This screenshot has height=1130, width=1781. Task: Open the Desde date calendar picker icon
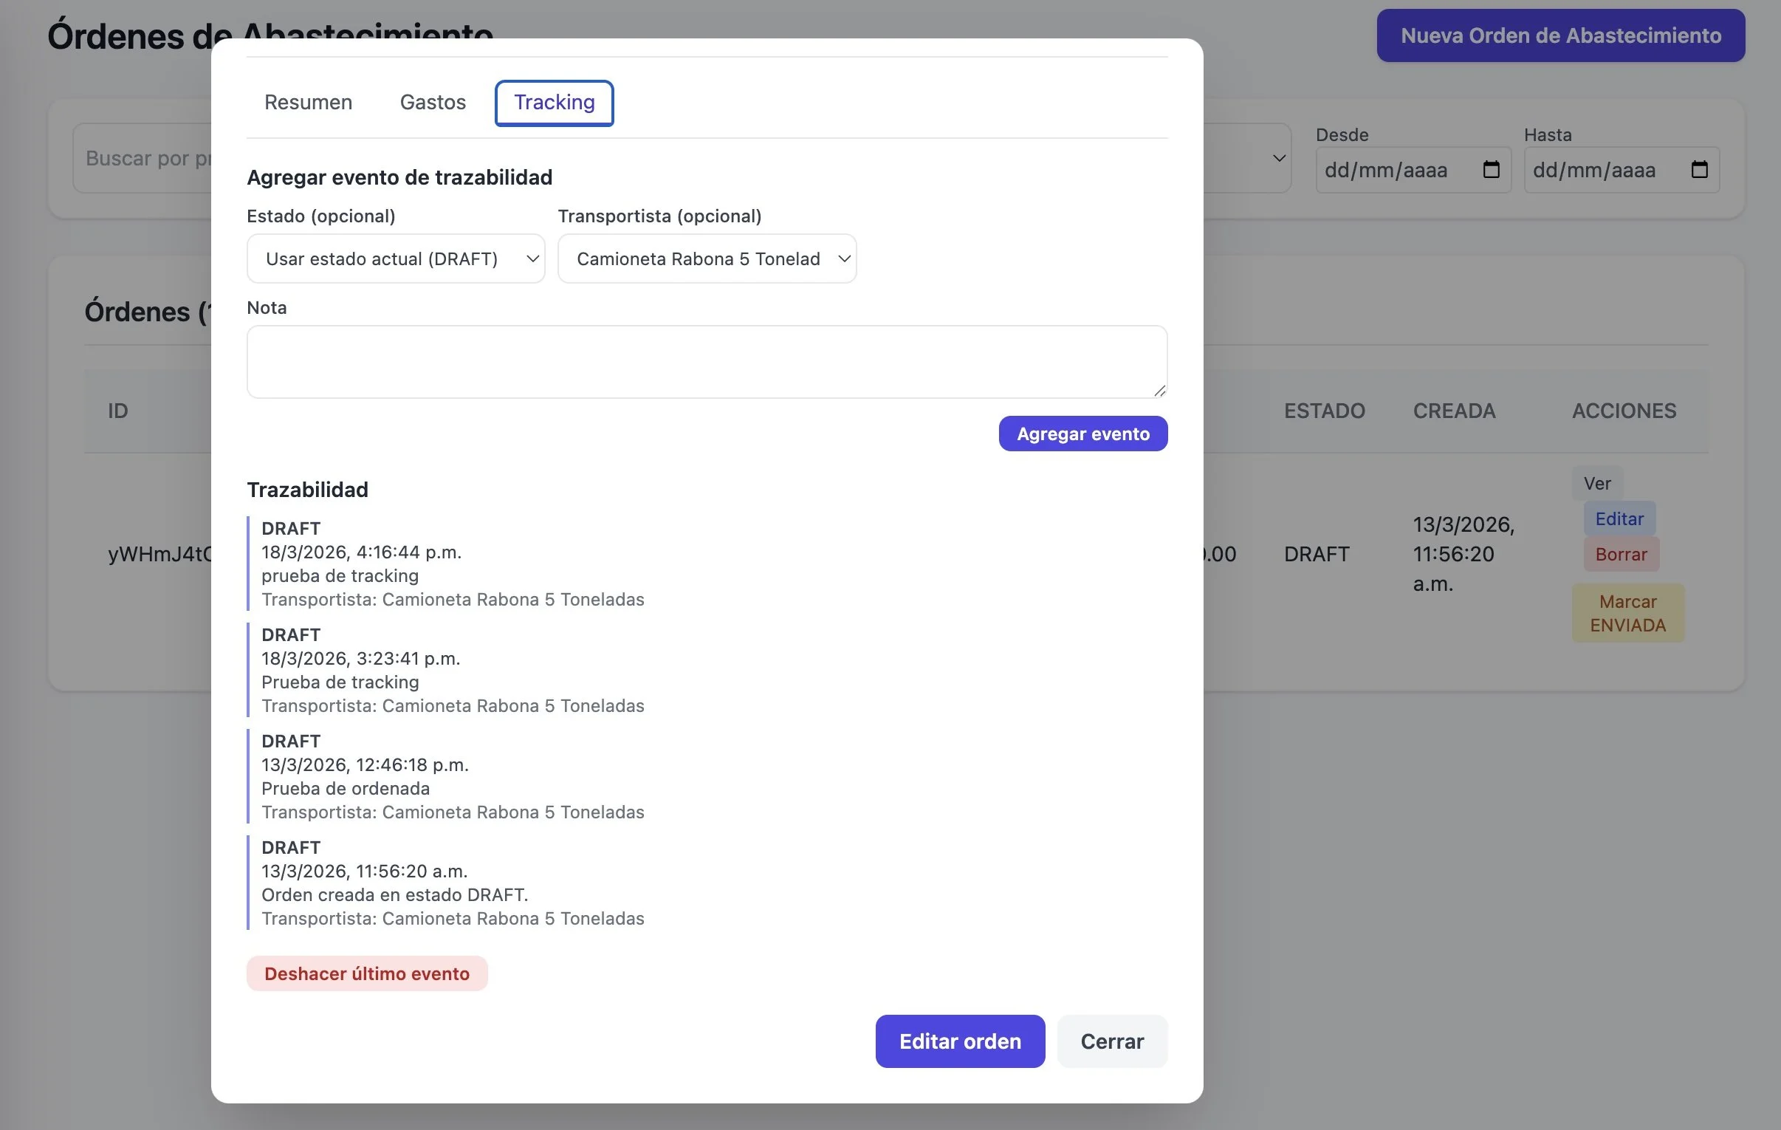click(x=1490, y=169)
